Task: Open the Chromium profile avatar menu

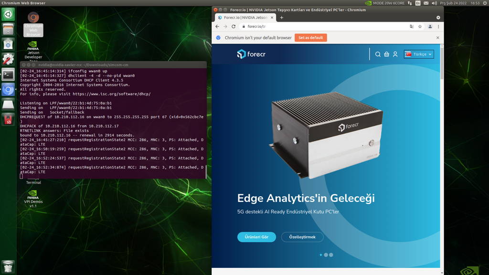Action: pyautogui.click(x=430, y=27)
